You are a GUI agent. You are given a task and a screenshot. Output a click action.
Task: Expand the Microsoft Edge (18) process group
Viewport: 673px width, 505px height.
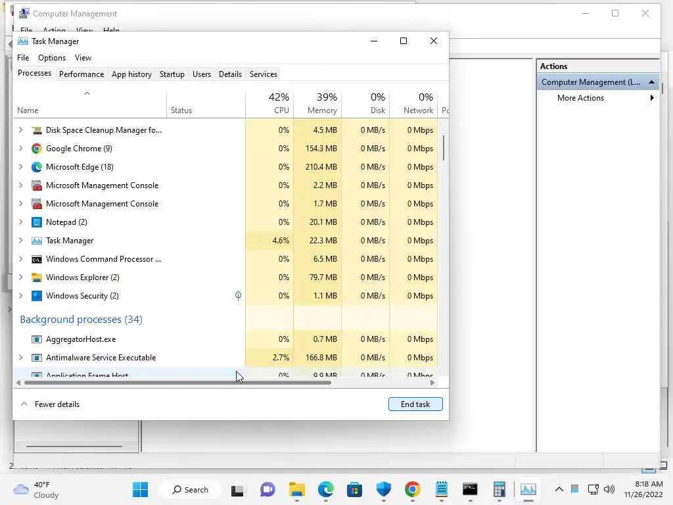tap(20, 167)
